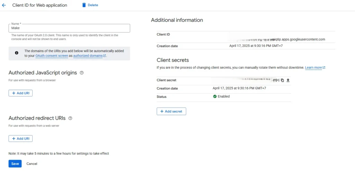Save the OAuth client settings

pyautogui.click(x=15, y=164)
